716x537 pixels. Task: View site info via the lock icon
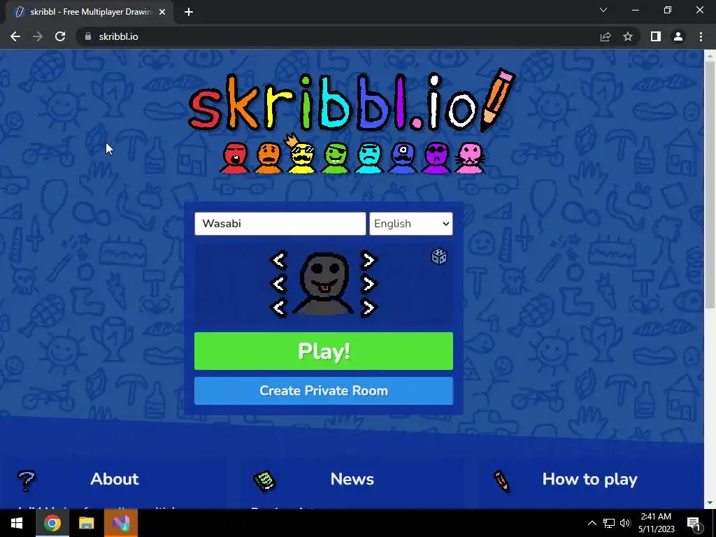(88, 36)
